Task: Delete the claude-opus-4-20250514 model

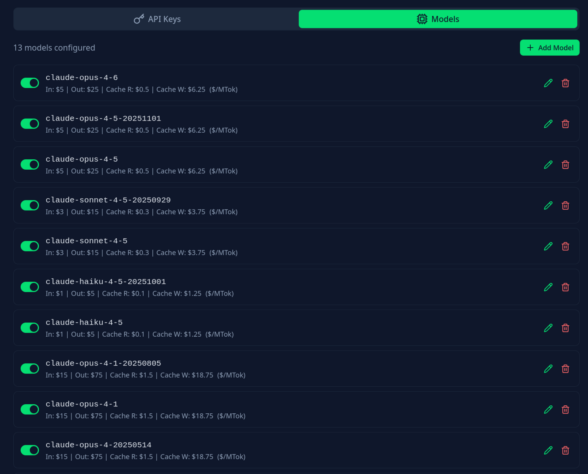Action: click(x=565, y=450)
